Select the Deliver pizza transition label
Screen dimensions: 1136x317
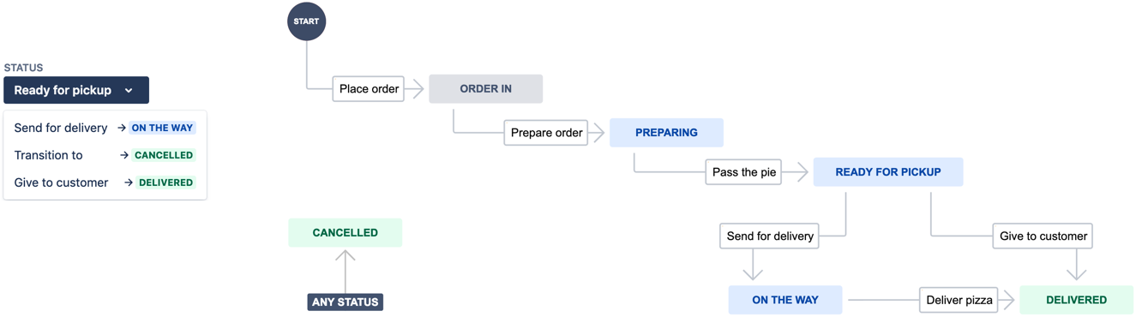pyautogui.click(x=959, y=300)
